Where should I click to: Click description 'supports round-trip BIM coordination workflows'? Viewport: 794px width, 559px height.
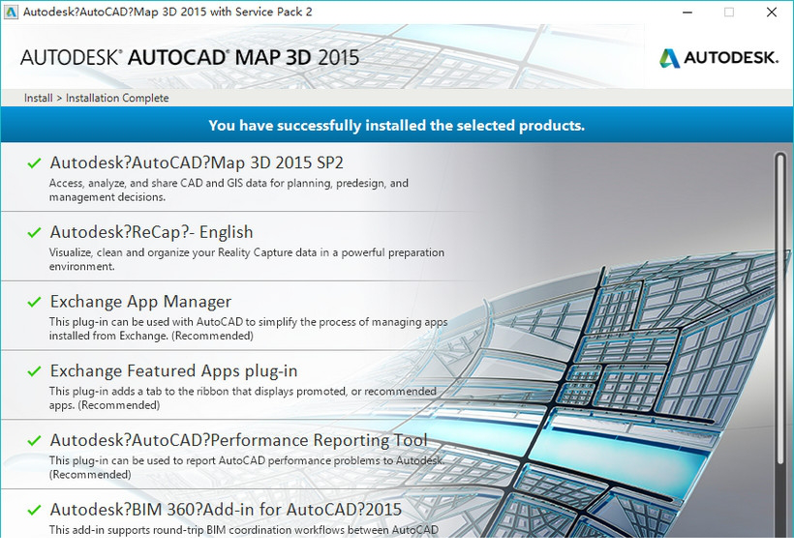coord(244,530)
